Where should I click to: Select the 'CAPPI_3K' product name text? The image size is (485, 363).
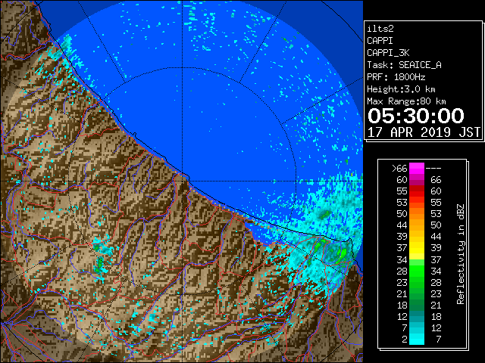point(388,53)
